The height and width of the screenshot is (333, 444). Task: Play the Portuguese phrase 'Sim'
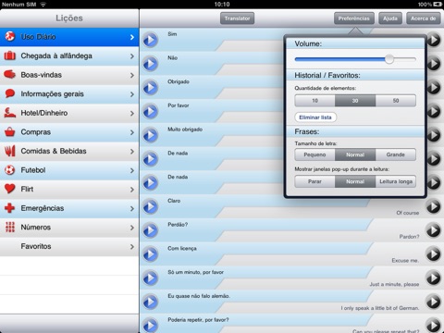point(151,40)
